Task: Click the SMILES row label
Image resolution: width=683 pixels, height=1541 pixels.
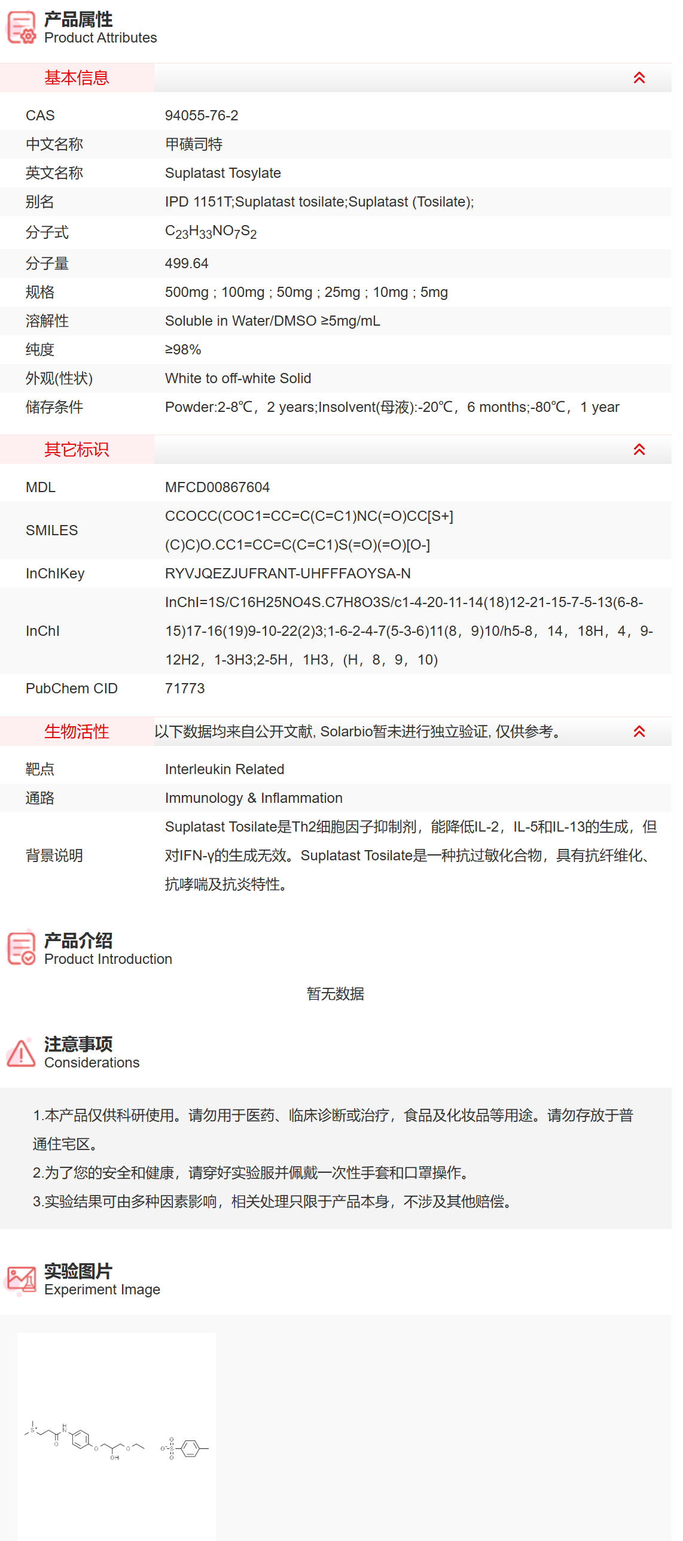Action: (52, 530)
